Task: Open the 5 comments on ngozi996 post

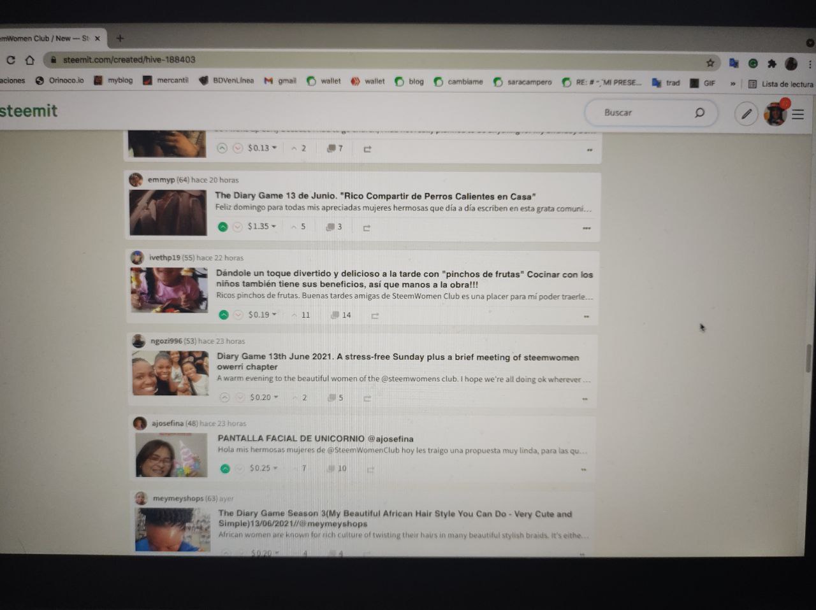Action: click(x=336, y=398)
